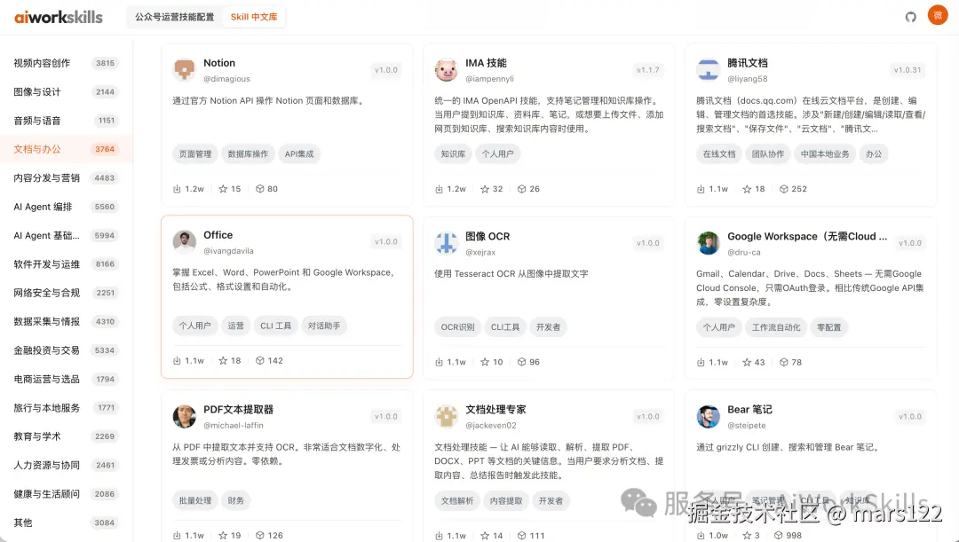Select 人力资源与协同 category
The image size is (959, 542).
[x=66, y=465]
